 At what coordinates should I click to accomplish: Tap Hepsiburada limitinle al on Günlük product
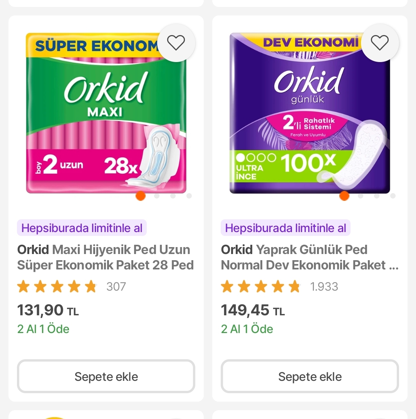[x=285, y=228]
